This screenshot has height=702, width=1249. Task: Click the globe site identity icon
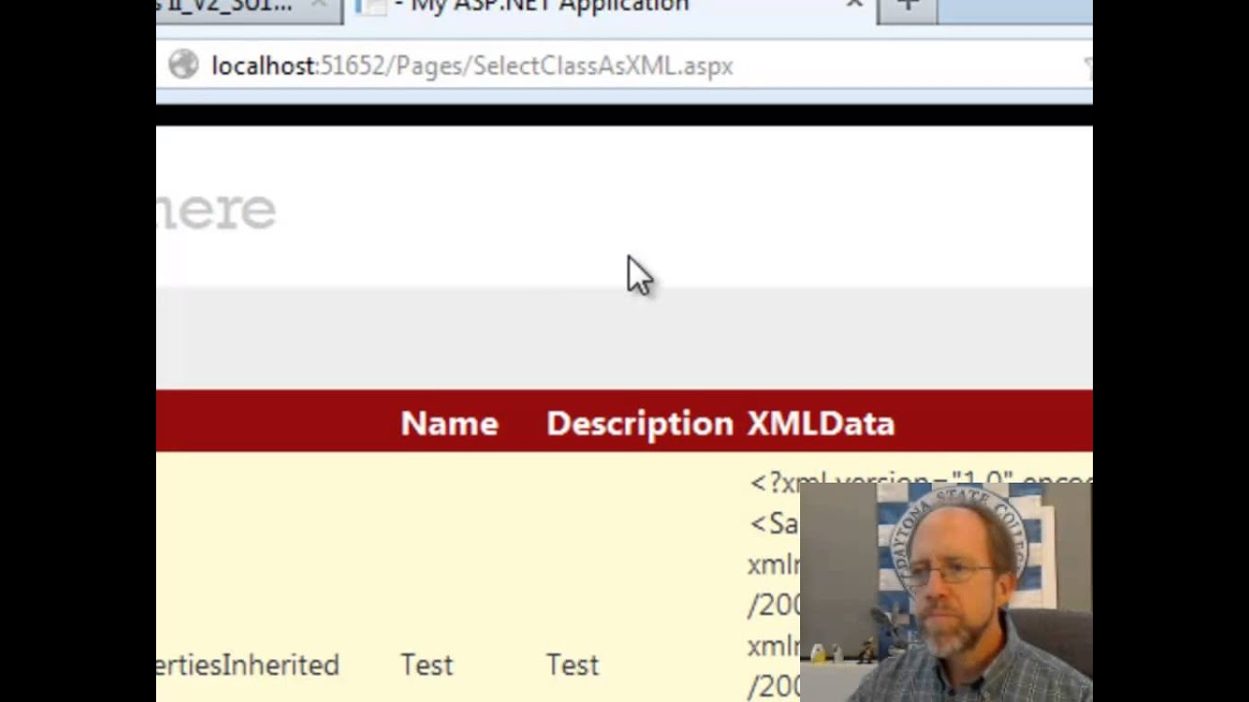(x=183, y=65)
